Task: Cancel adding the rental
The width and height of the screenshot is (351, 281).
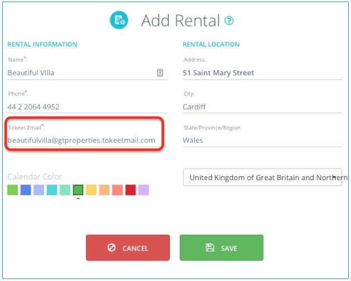Action: [128, 248]
